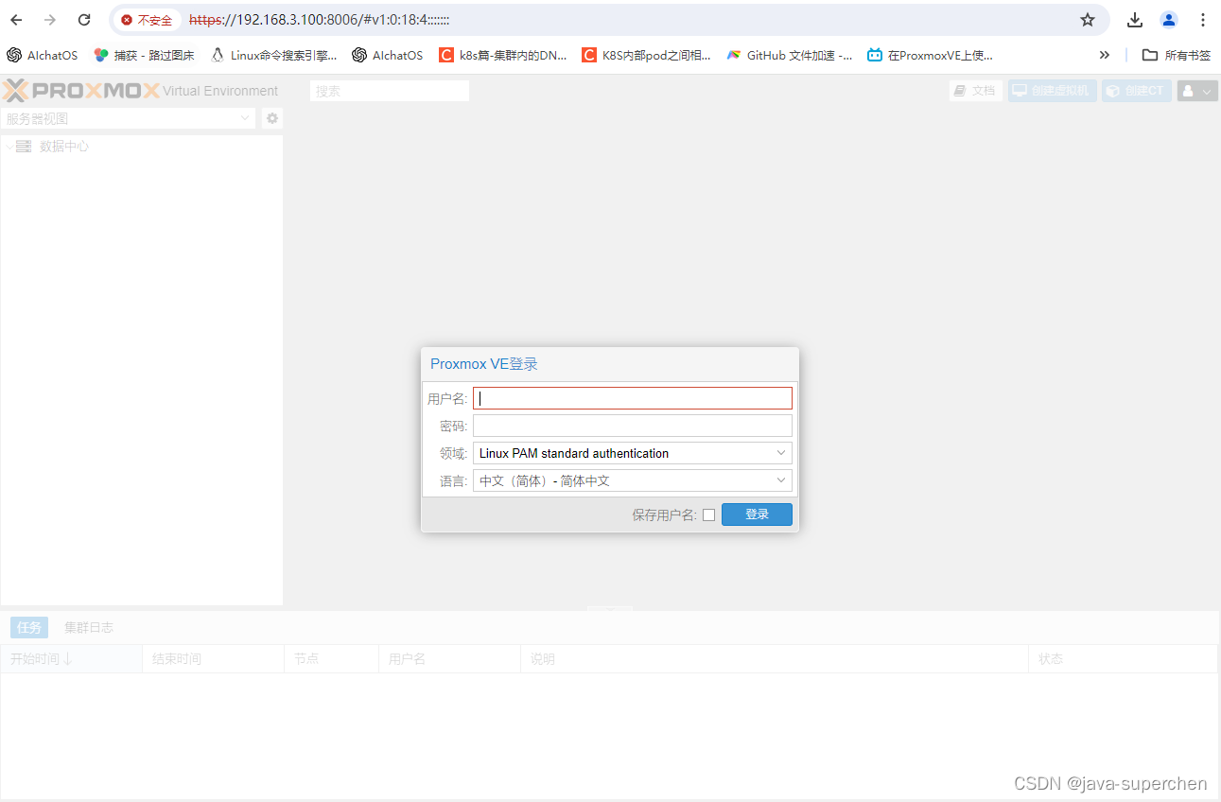Viewport: 1221px width, 802px height.
Task: Open the 服务器视图 view selector
Action: [x=129, y=118]
